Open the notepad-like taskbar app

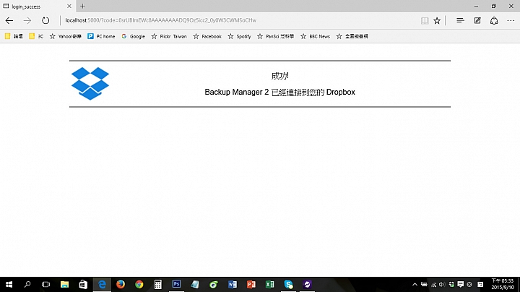coord(195,284)
